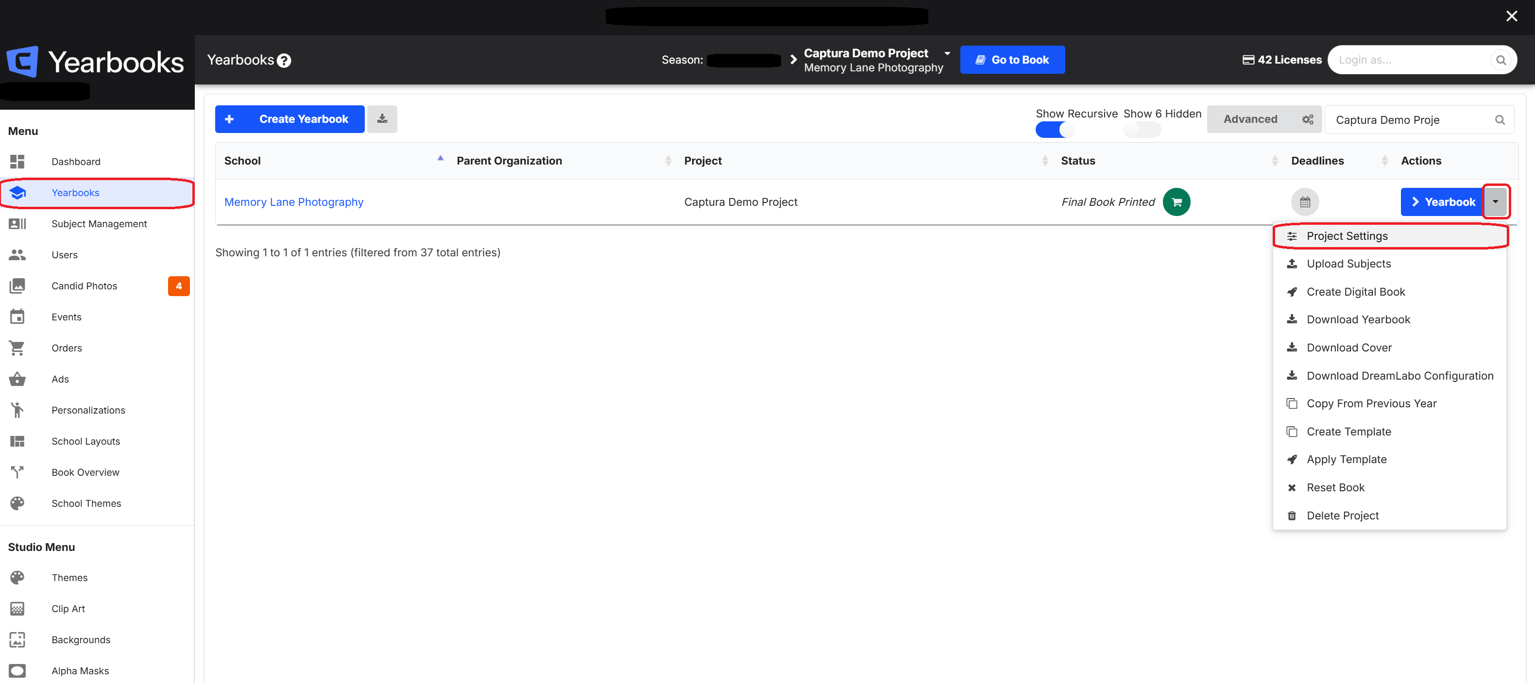Click the download icon beside Create Yearbook

(382, 119)
